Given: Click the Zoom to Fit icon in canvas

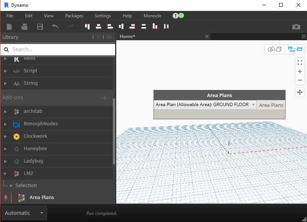Looking at the screenshot, I should click(300, 62).
